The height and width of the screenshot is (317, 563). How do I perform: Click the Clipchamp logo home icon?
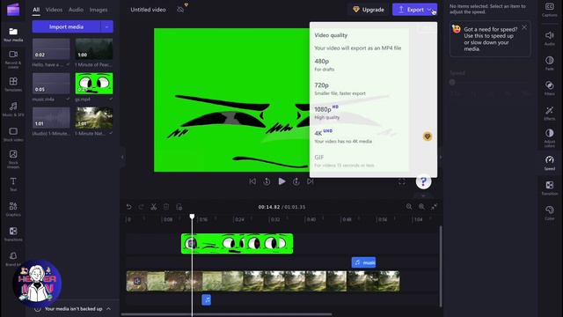13,10
